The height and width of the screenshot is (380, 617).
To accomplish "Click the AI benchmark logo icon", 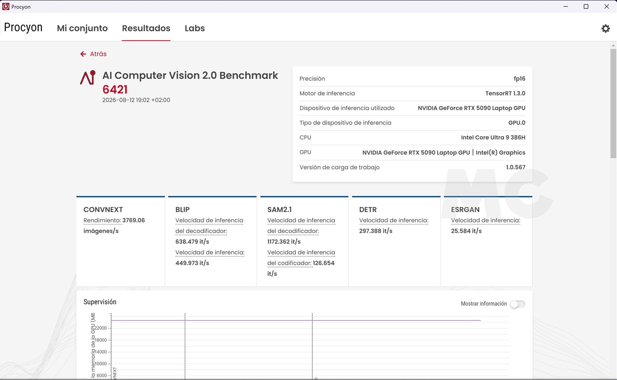I will [x=88, y=77].
